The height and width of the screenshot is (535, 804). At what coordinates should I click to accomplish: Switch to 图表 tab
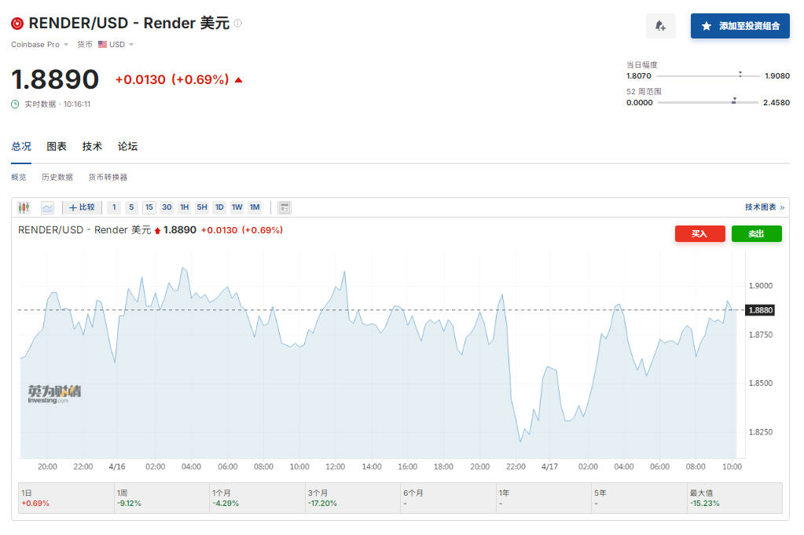point(57,147)
